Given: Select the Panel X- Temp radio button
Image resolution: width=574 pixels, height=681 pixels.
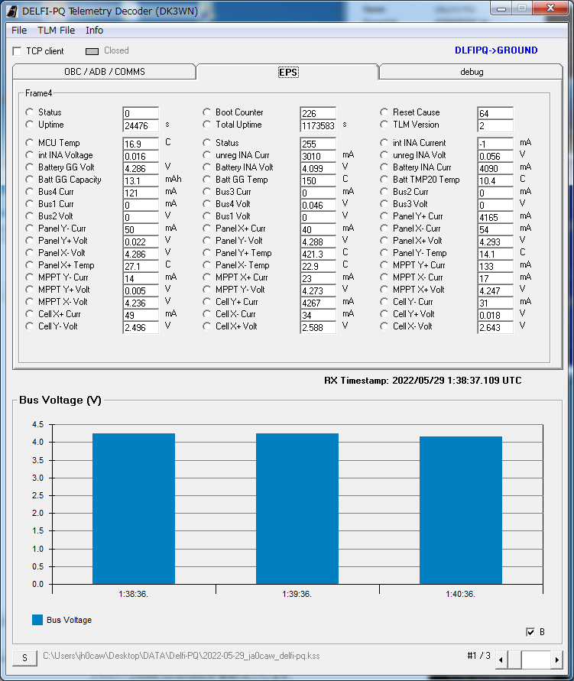Looking at the screenshot, I should 206,264.
